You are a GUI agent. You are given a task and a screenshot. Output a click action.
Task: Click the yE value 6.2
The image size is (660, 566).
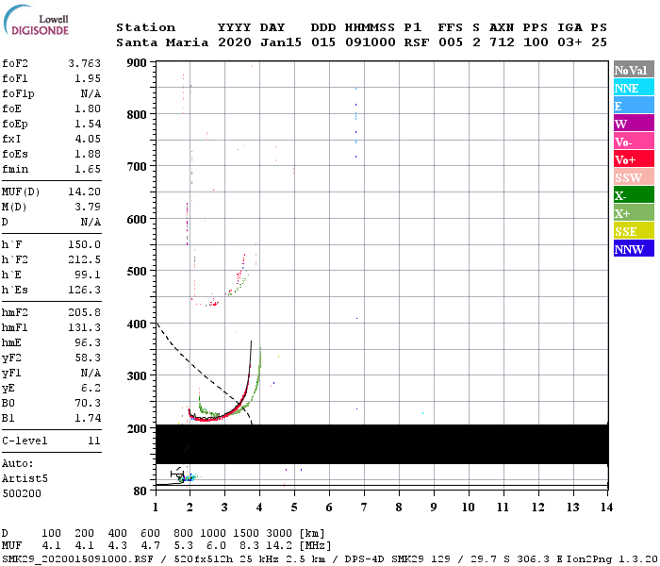[x=91, y=389]
